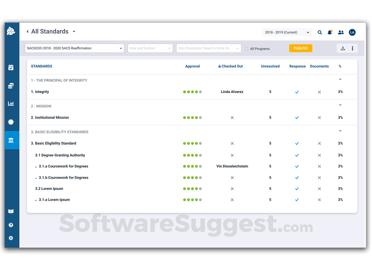Click the search magnifier icon
This screenshot has width=372, height=269.
pyautogui.click(x=319, y=33)
